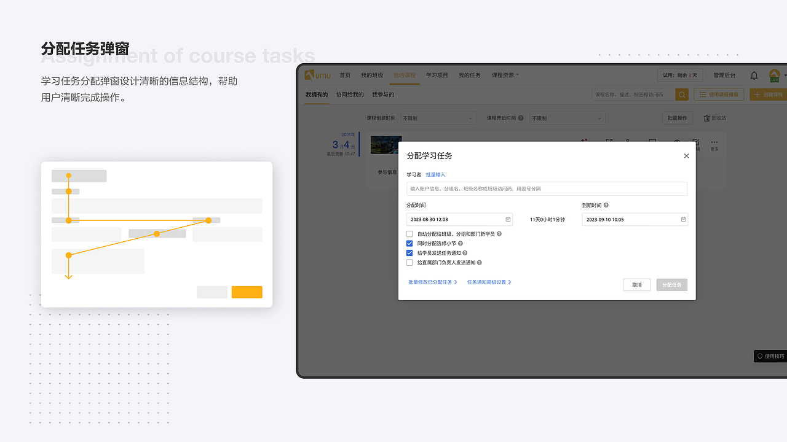787x442 pixels.
Task: Uncheck 给学员发送任务通知 checkbox
Action: click(x=409, y=253)
